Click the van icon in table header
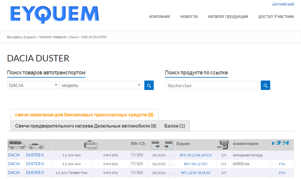Screen dimensions: 301x179 click(x=17, y=145)
